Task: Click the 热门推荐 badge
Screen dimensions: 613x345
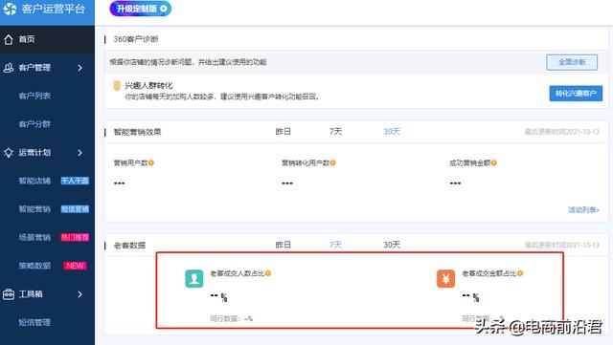Action: (x=75, y=237)
